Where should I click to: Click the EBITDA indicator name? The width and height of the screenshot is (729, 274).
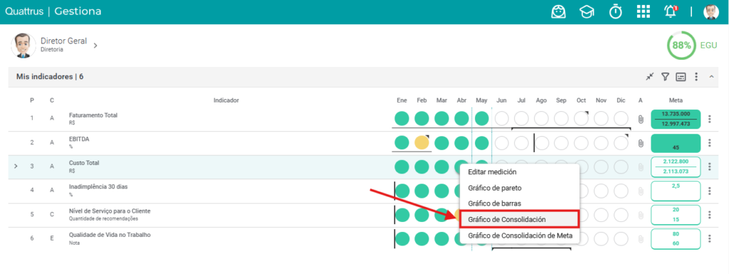(78, 139)
